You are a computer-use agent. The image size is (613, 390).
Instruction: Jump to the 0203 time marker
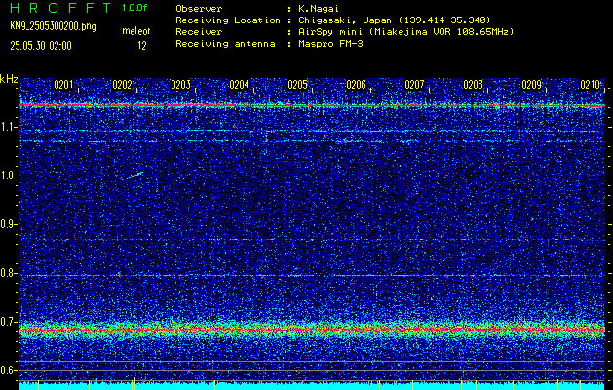pos(180,85)
